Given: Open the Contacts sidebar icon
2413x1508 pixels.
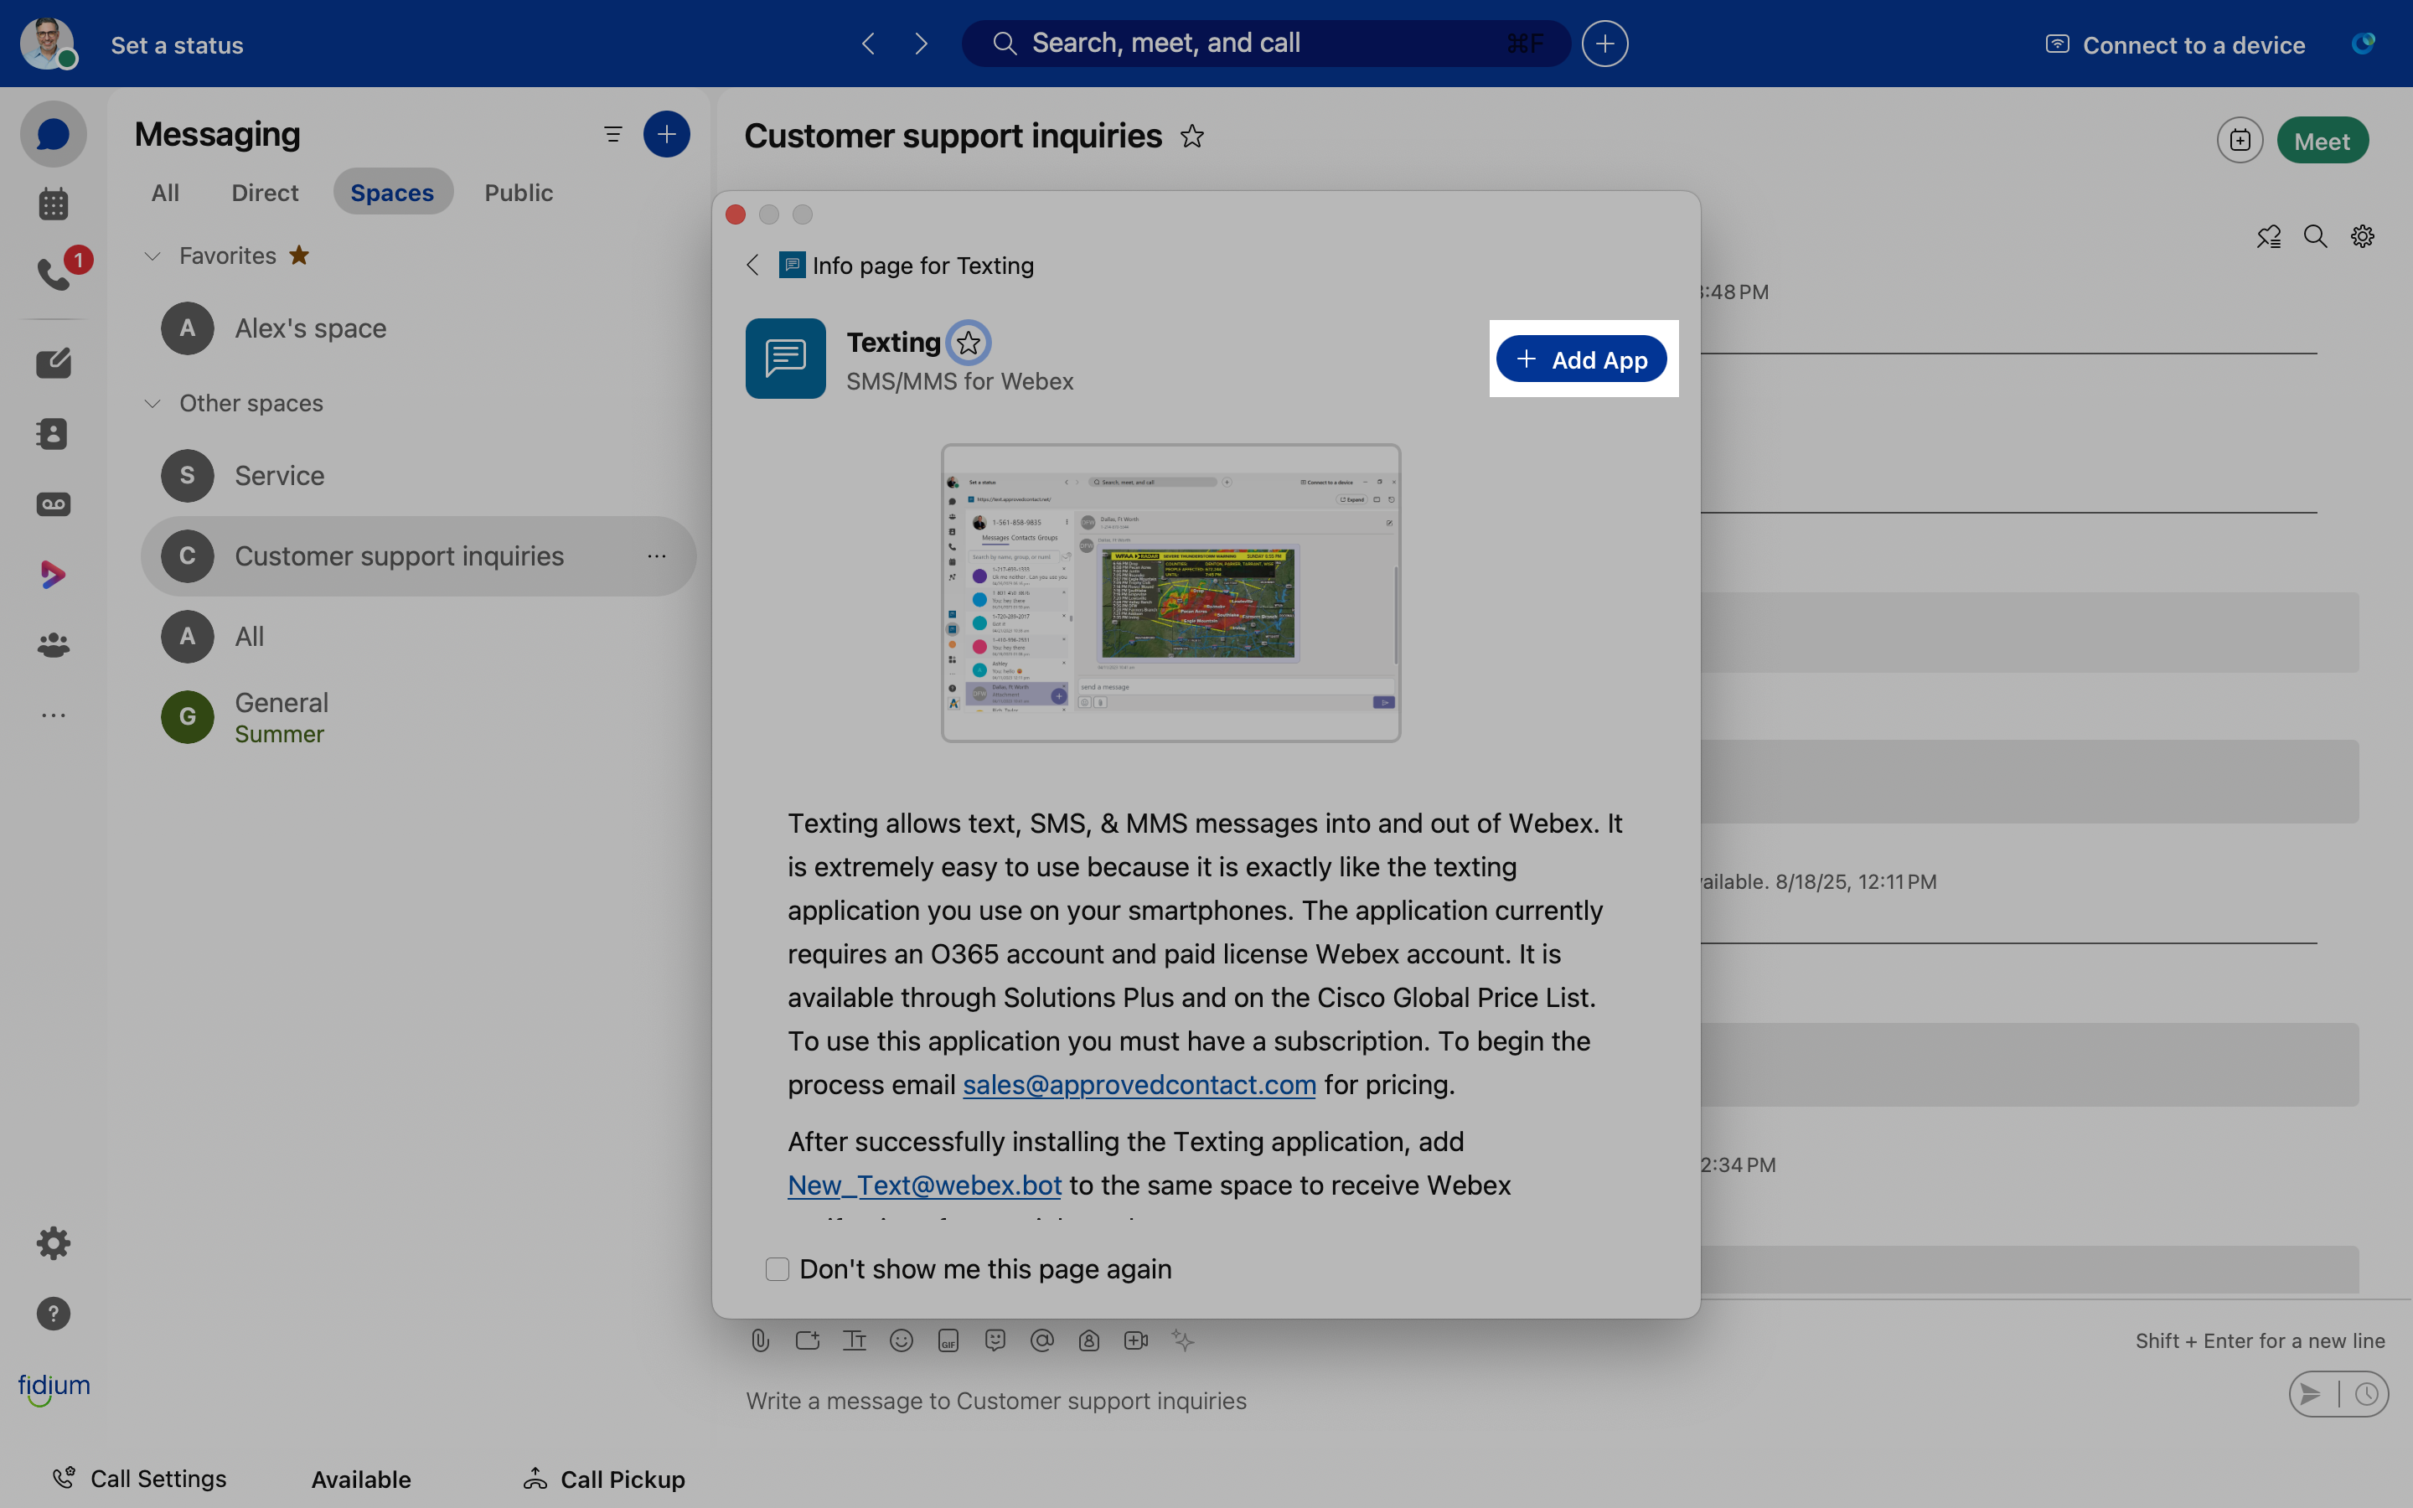Looking at the screenshot, I should pyautogui.click(x=54, y=434).
